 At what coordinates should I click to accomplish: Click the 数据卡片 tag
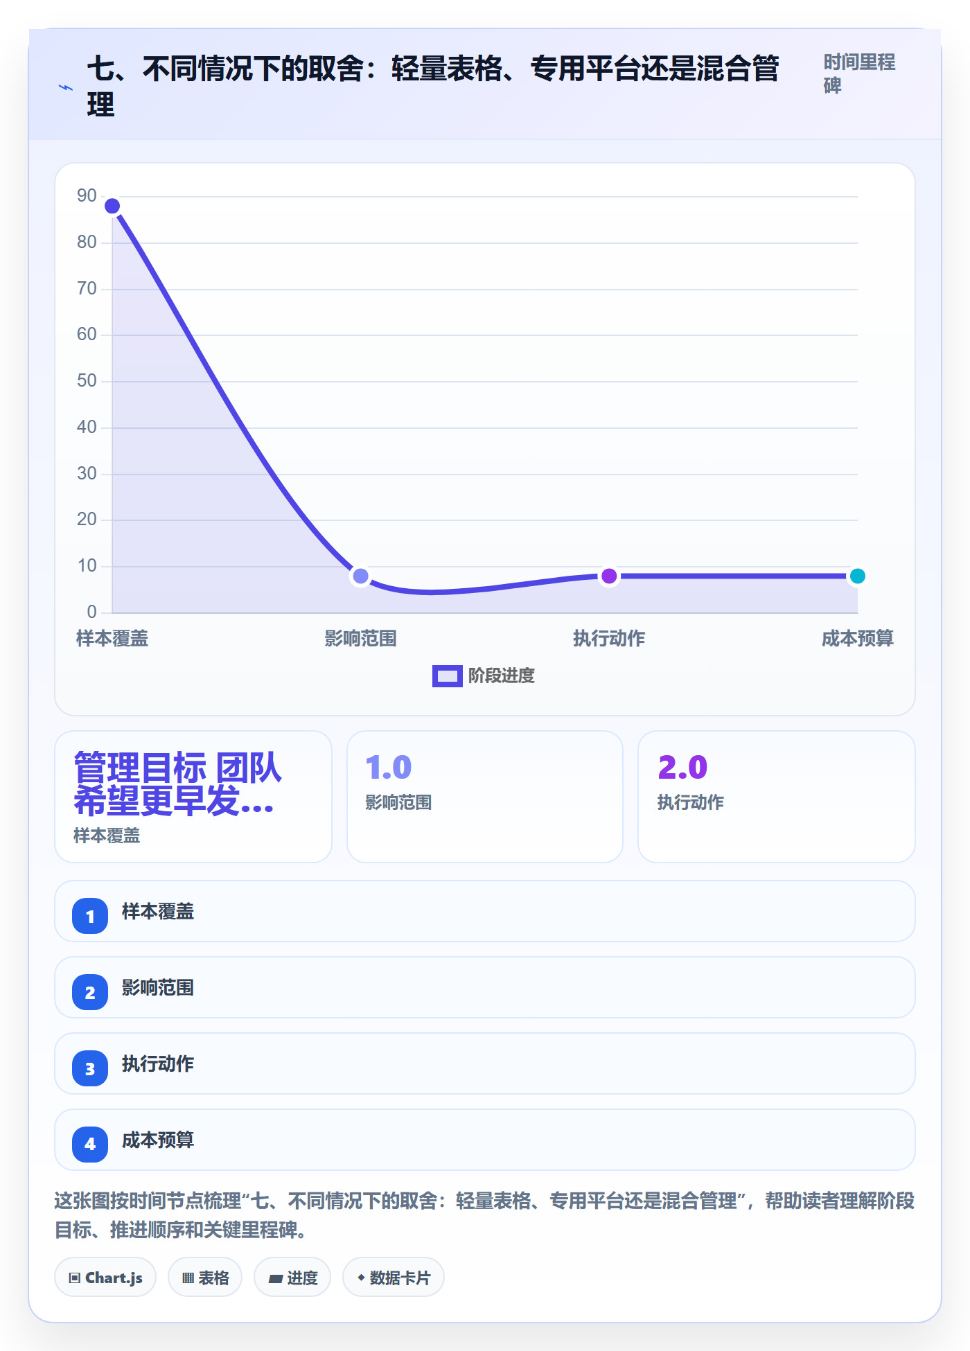(x=394, y=1277)
